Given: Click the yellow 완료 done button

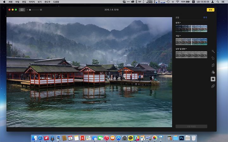Looking at the screenshot, I should point(210,10).
